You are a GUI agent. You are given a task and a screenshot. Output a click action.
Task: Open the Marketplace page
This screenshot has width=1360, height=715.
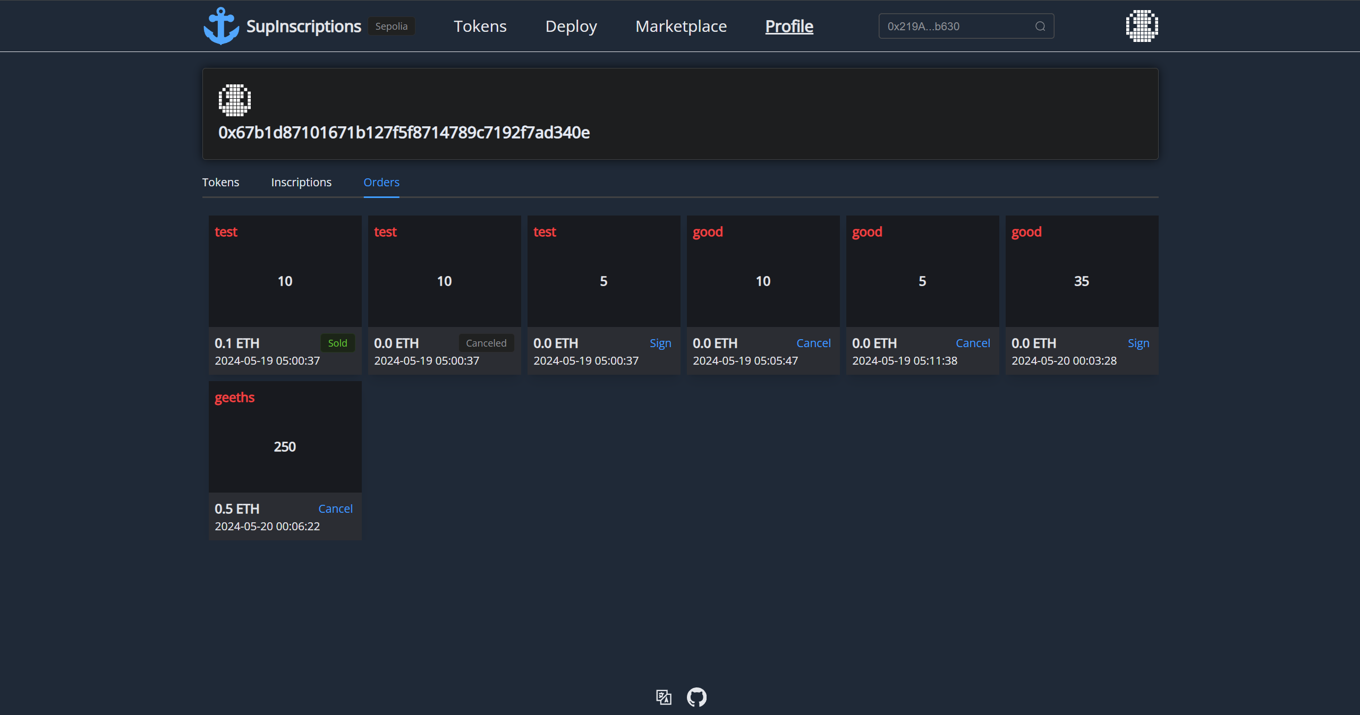point(681,26)
